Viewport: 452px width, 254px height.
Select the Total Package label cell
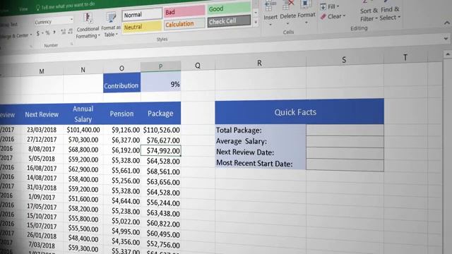click(x=261, y=130)
